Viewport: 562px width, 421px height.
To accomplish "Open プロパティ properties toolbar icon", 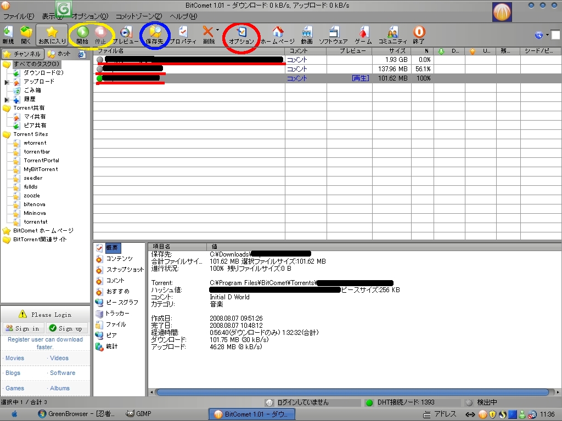I will [x=183, y=35].
